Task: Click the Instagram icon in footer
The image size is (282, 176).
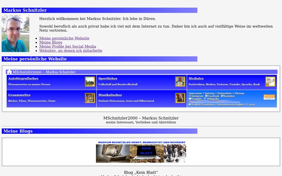Action: pyautogui.click(x=190, y=96)
